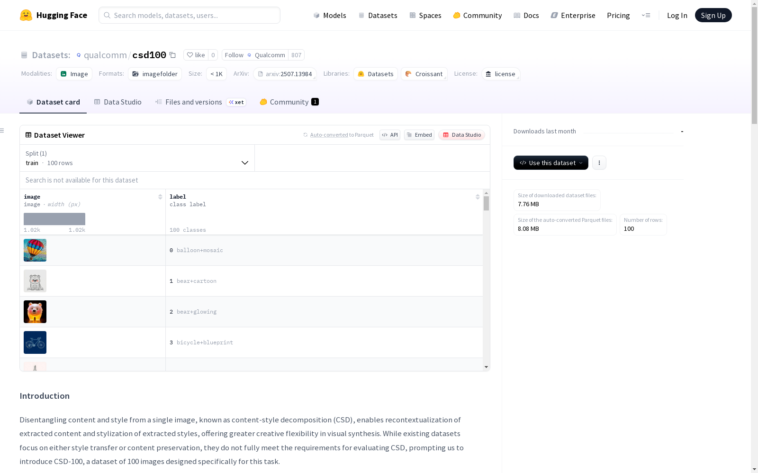The width and height of the screenshot is (758, 473).
Task: Follow the Qualcomm organization
Action: pos(255,55)
